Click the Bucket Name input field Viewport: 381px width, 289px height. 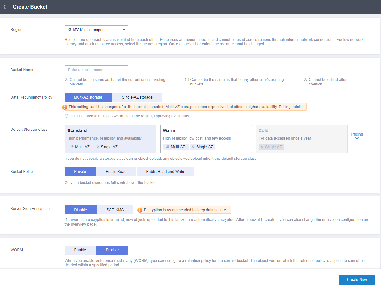pos(97,70)
